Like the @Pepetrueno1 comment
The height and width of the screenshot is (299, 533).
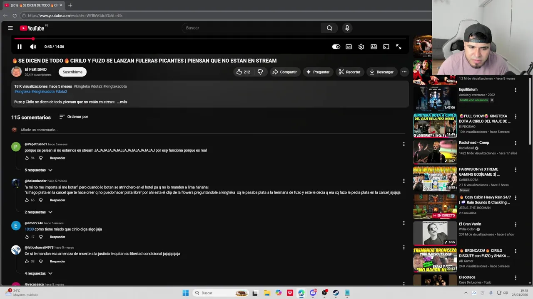pos(27,158)
